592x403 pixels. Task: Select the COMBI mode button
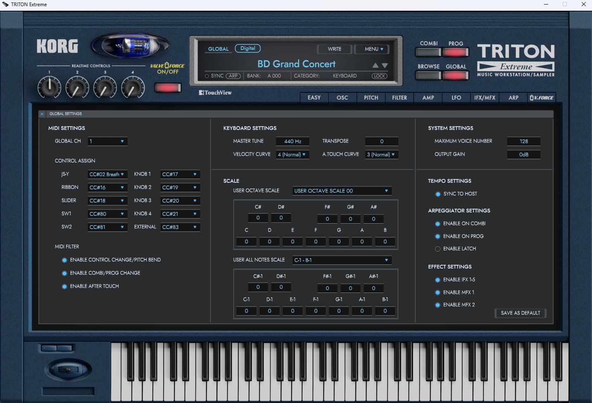pyautogui.click(x=429, y=52)
